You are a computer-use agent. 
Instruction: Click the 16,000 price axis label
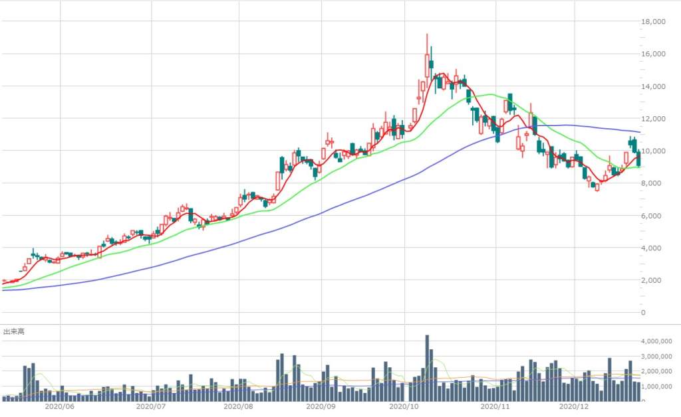pyautogui.click(x=653, y=54)
